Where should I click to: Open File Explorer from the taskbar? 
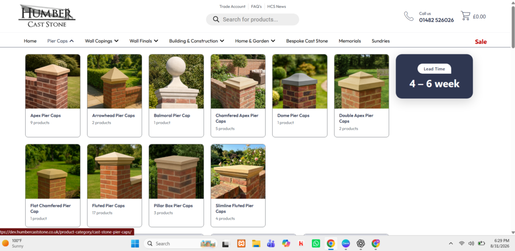[256, 243]
